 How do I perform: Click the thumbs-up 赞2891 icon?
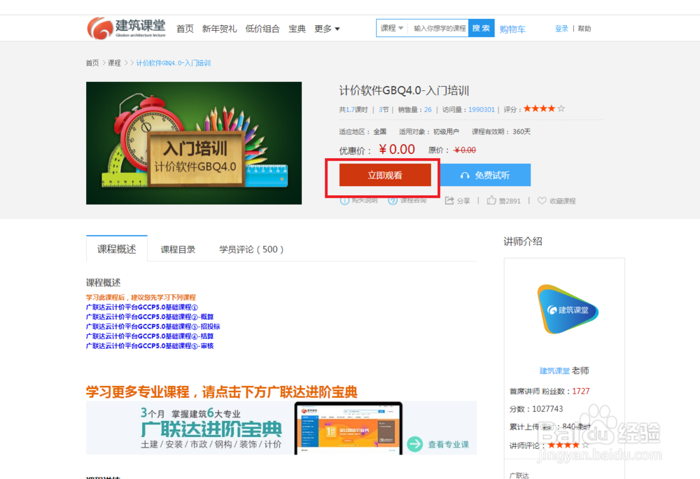coord(491,200)
